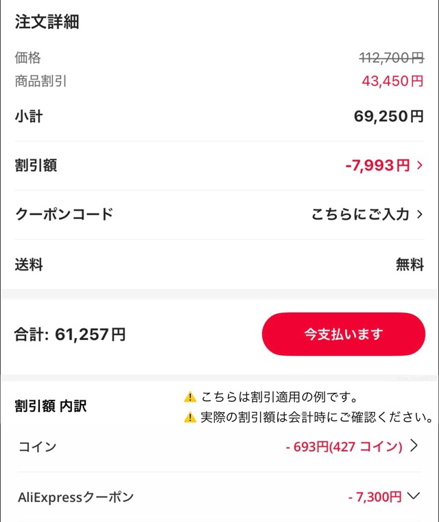Expand the 割引額 row chevron
The width and height of the screenshot is (439, 522).
(420, 166)
